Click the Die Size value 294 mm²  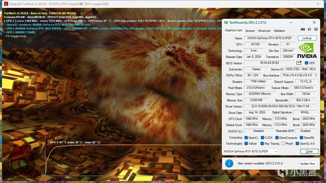pyautogui.click(x=288, y=51)
